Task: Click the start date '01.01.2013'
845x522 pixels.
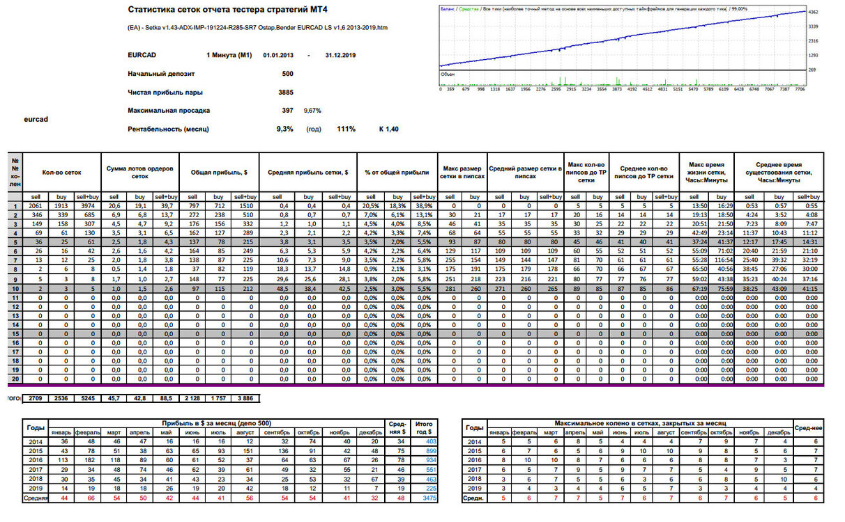Action: click(278, 54)
